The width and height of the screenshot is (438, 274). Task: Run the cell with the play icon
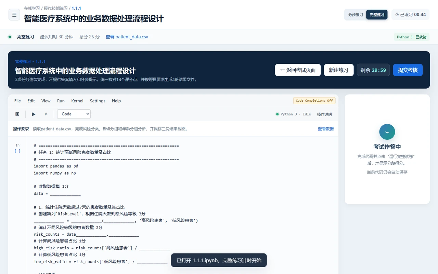[34, 114]
